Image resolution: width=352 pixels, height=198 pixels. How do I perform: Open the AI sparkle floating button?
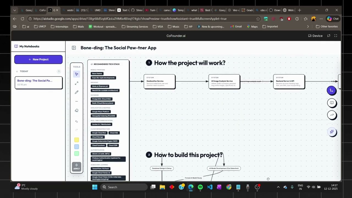coord(332,132)
